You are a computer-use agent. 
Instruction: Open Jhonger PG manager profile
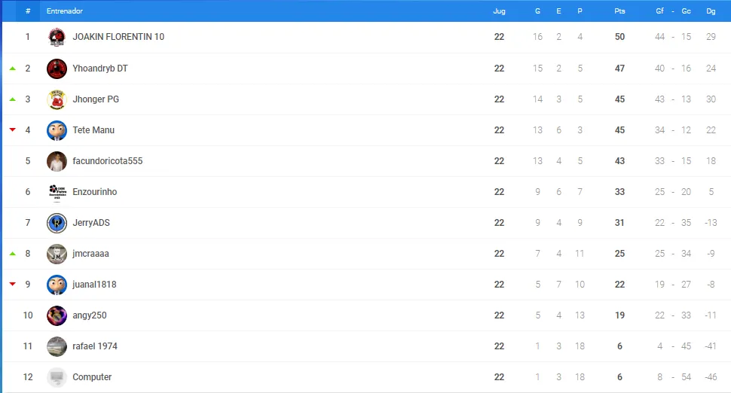click(96, 99)
